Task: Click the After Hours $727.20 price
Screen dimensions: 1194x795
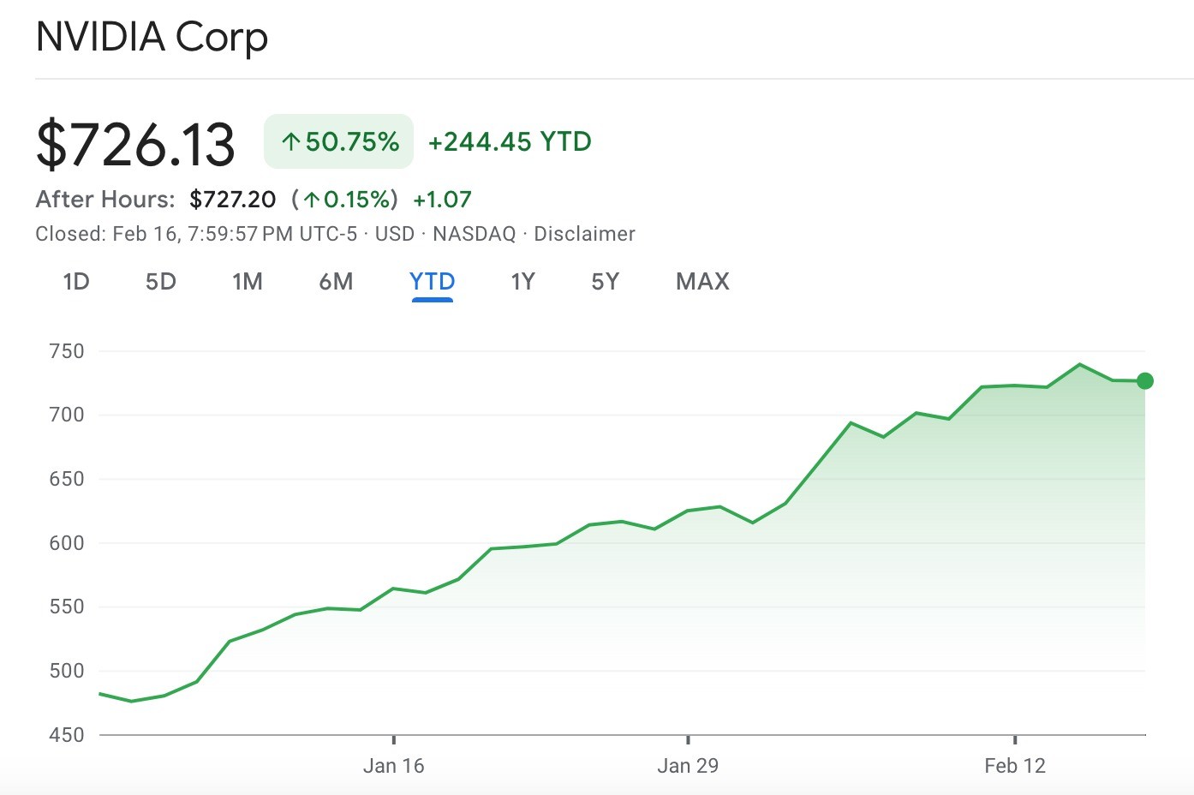Action: [x=233, y=200]
